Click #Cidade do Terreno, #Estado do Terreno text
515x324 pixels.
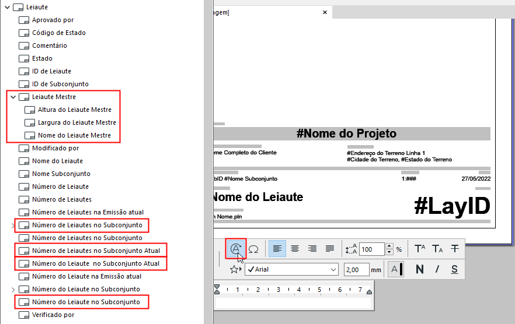(399, 160)
